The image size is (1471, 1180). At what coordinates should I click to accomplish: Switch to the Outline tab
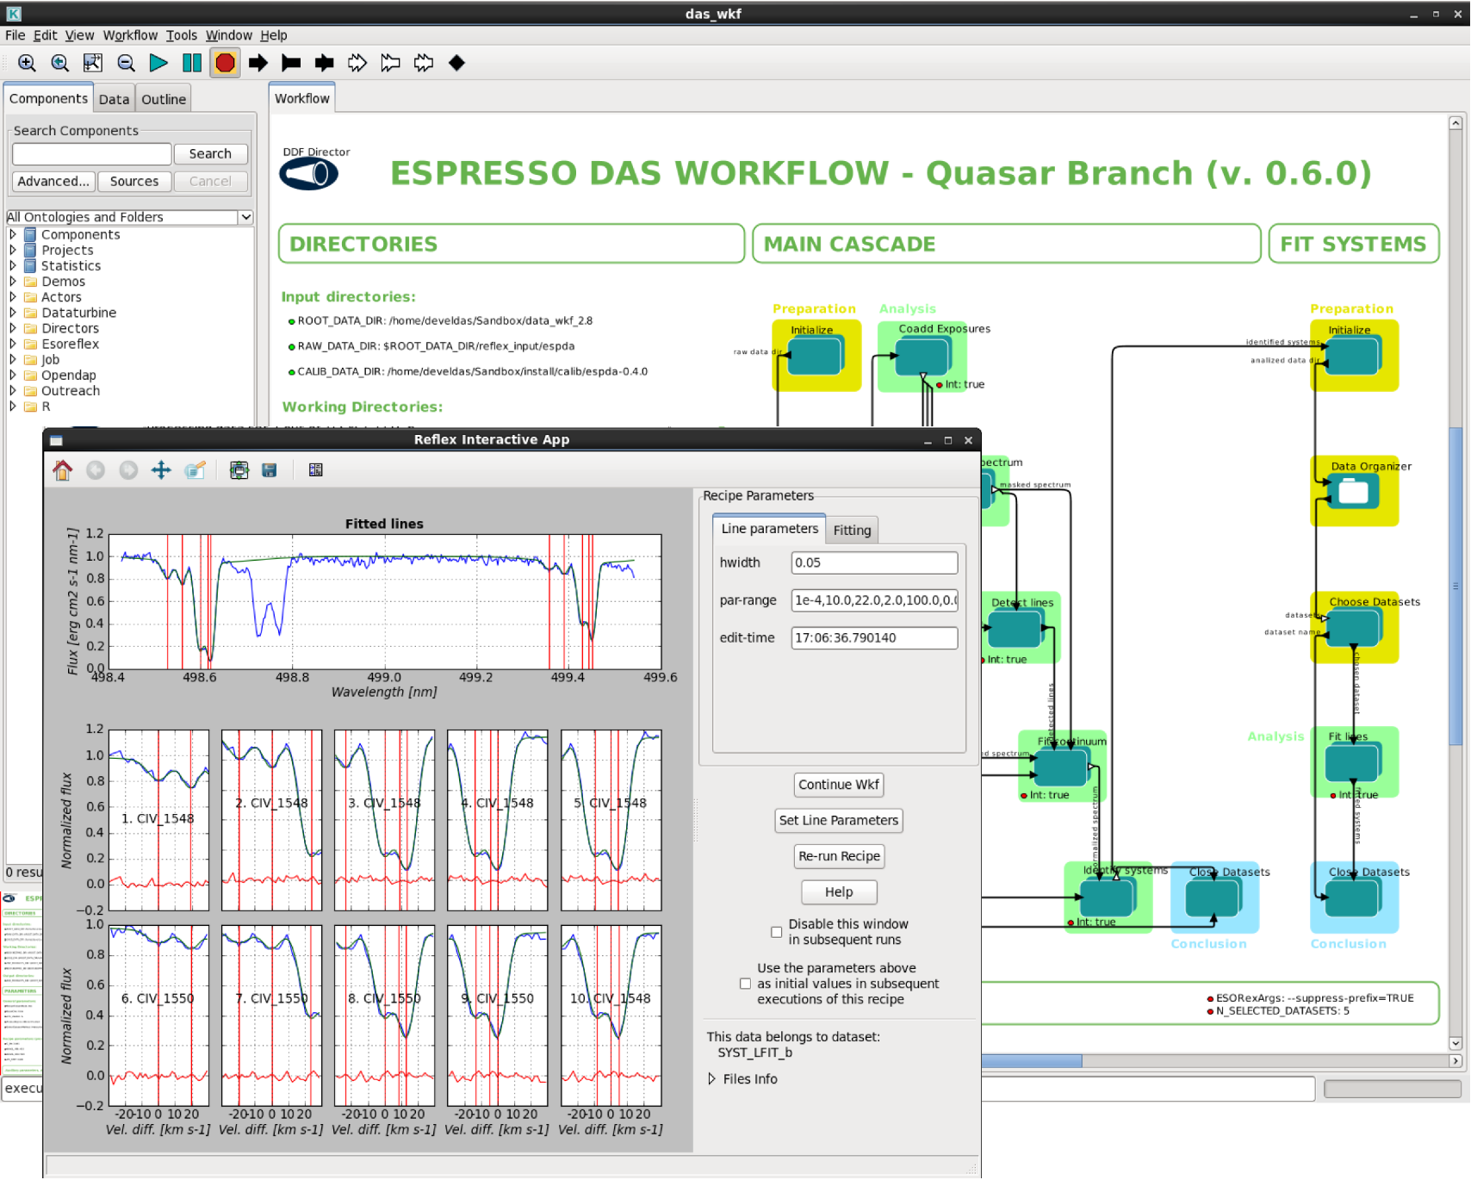(x=164, y=99)
